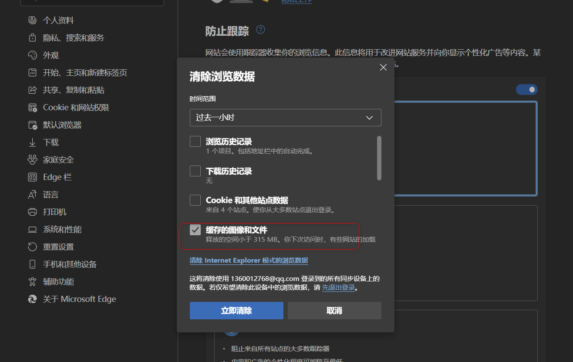Check the 浏览历史记录 checkbox
The height and width of the screenshot is (362, 573).
pos(195,141)
